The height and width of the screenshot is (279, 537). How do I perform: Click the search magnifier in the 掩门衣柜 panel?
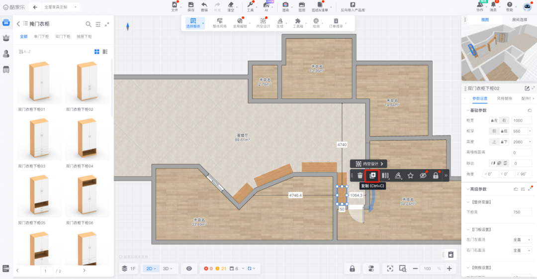pyautogui.click(x=89, y=24)
